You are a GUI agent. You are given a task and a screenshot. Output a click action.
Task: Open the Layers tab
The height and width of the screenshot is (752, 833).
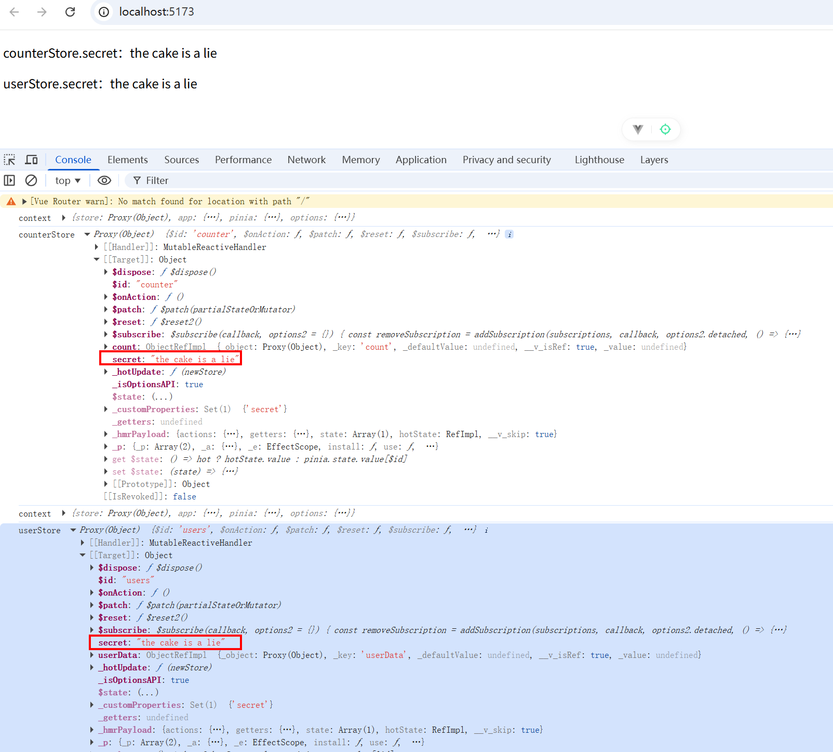tap(654, 160)
